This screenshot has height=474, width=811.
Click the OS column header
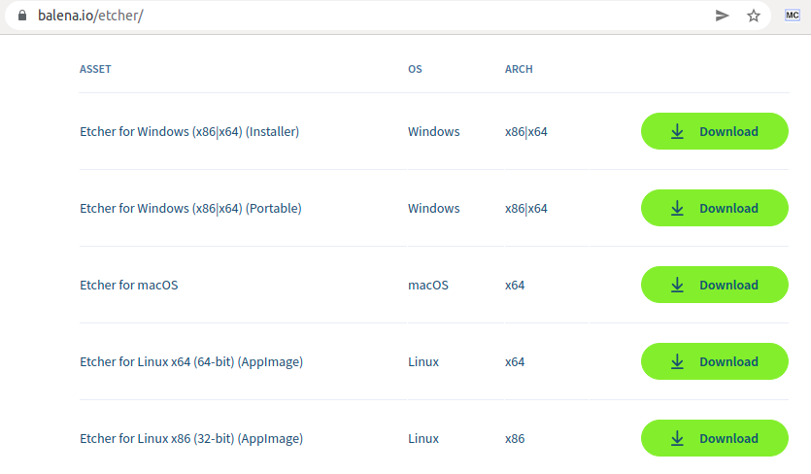(x=415, y=69)
